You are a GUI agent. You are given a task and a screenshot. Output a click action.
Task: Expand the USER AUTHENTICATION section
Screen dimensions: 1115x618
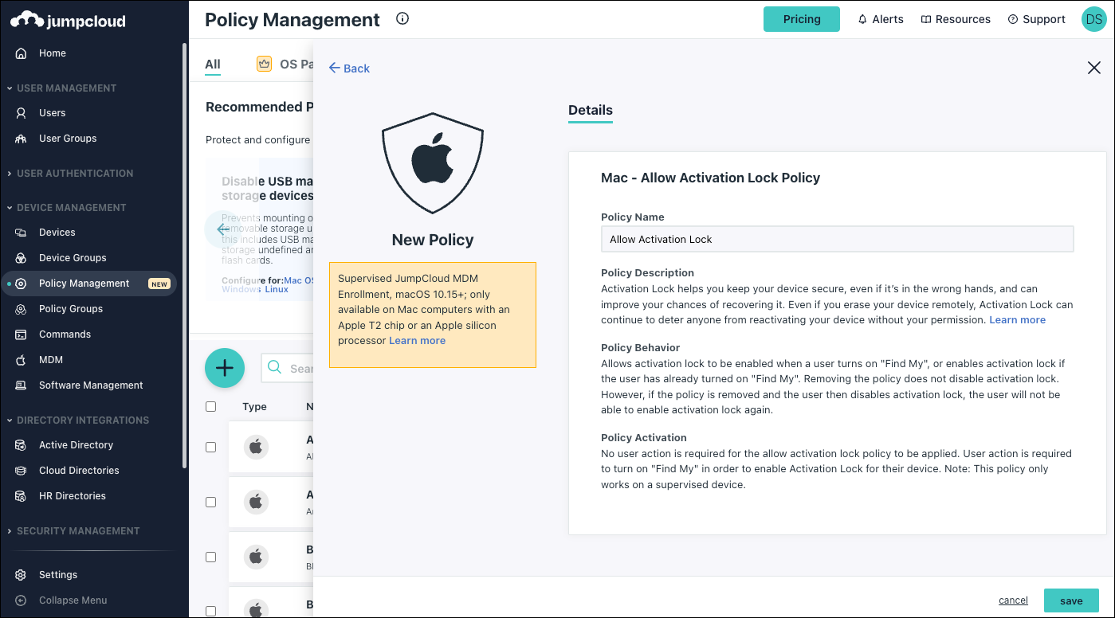click(74, 173)
